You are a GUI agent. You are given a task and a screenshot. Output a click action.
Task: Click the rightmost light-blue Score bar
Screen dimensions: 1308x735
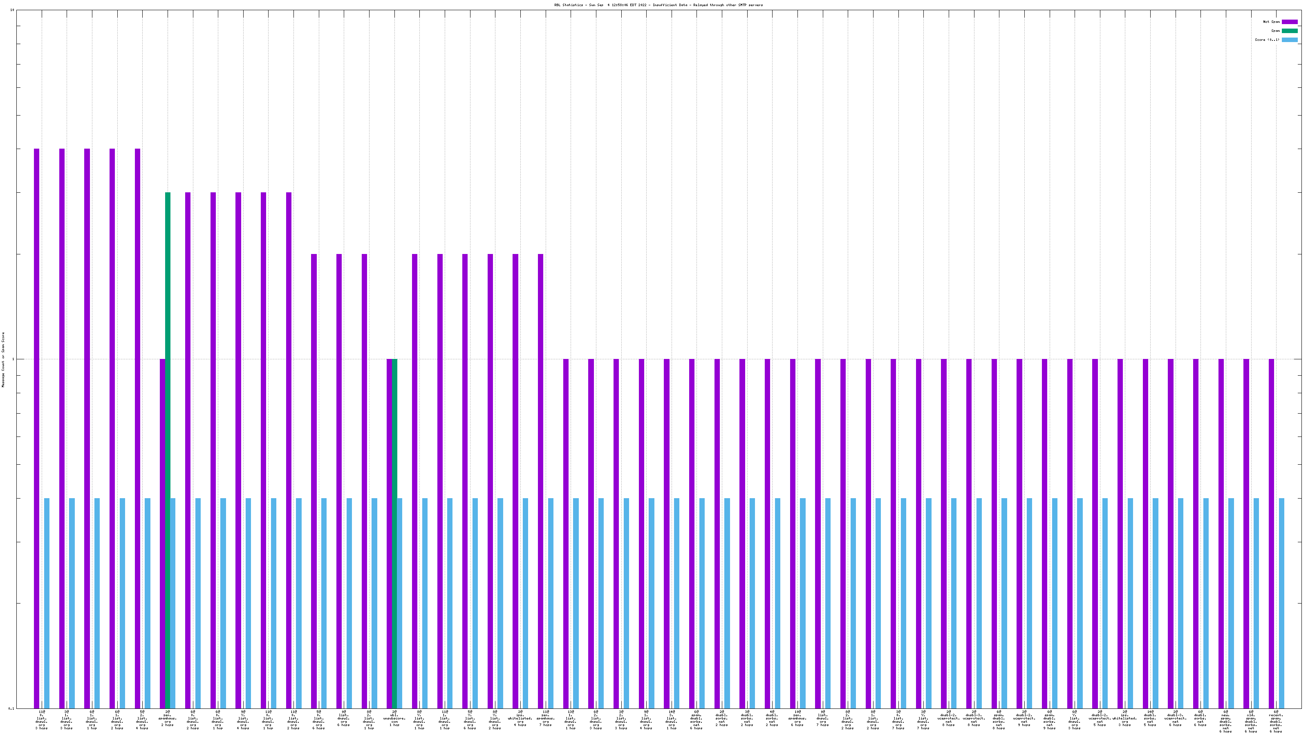click(1281, 603)
